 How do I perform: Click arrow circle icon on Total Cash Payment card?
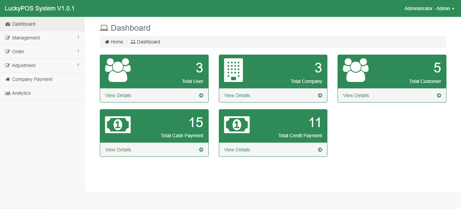coord(201,150)
